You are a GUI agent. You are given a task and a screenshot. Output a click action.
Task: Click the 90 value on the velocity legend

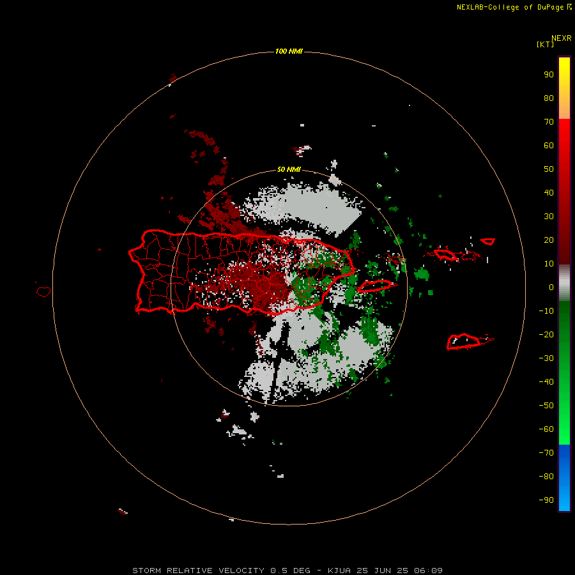[x=549, y=75]
